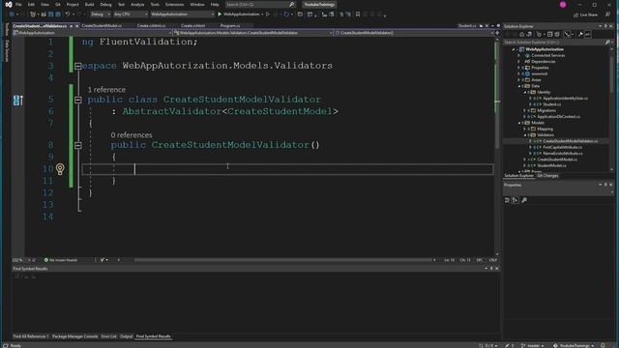
Task: Select Connected Services in Solution Explorer
Action: pos(548,56)
